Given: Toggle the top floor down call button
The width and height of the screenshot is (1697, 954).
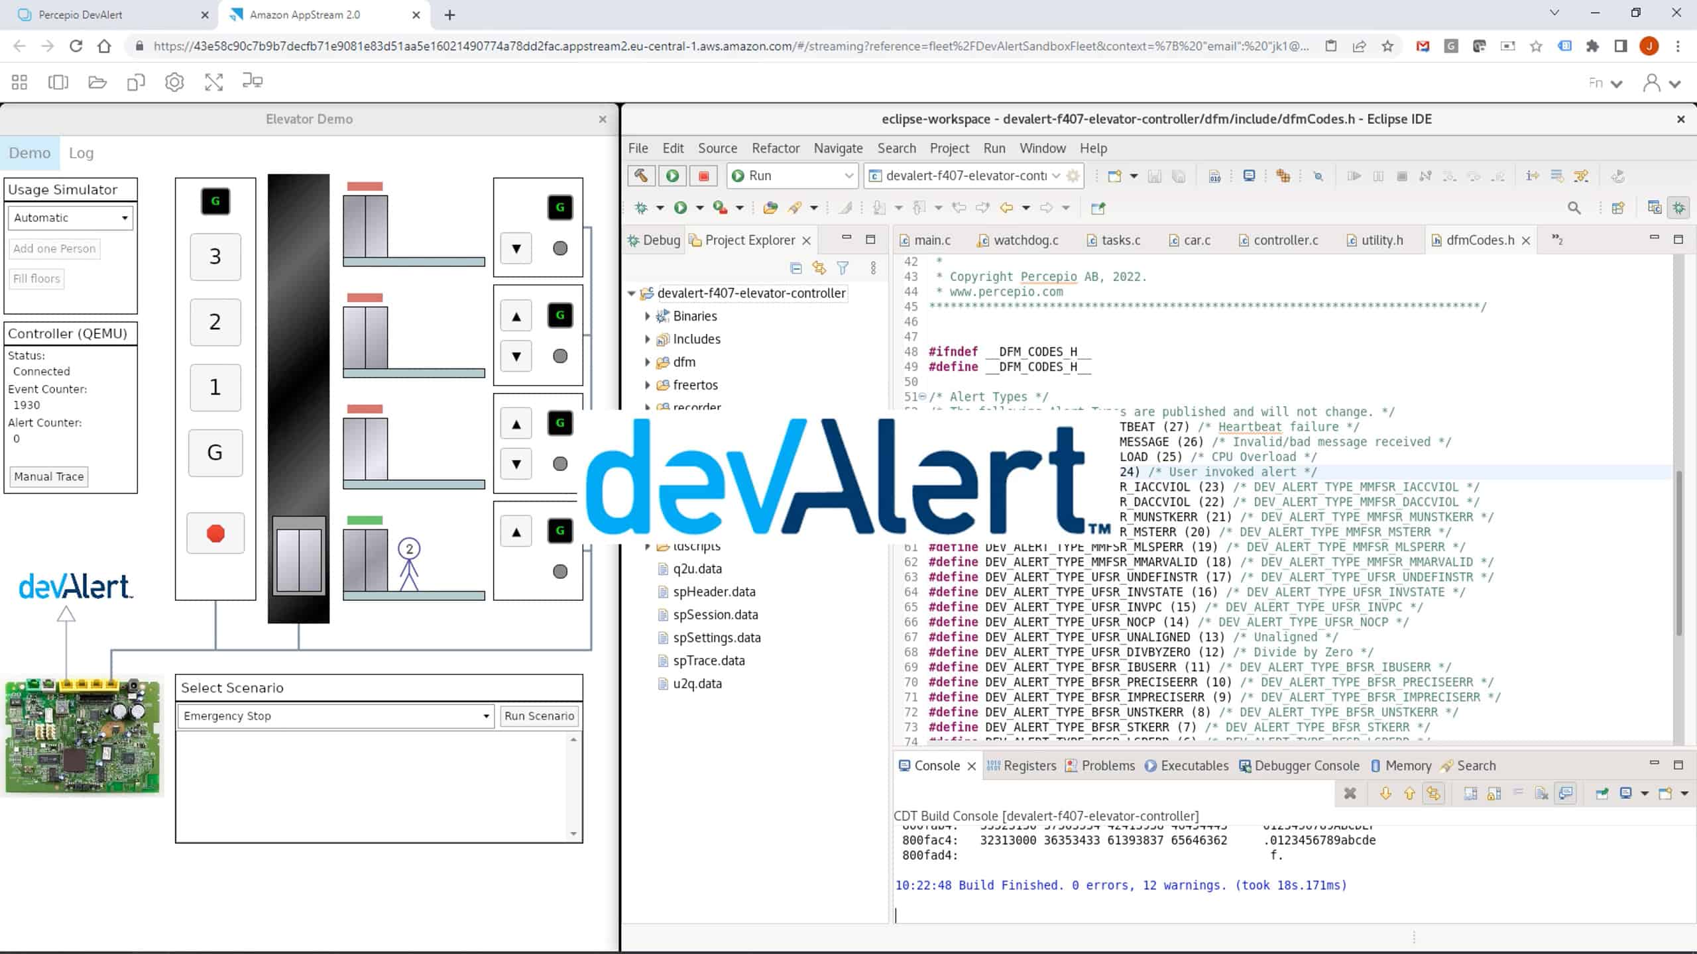Looking at the screenshot, I should click(x=516, y=249).
